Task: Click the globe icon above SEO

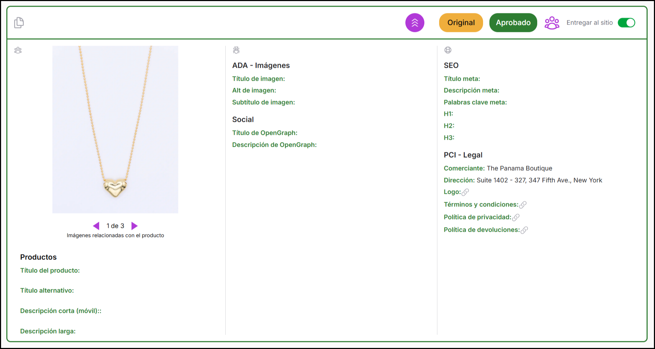Action: pos(448,50)
